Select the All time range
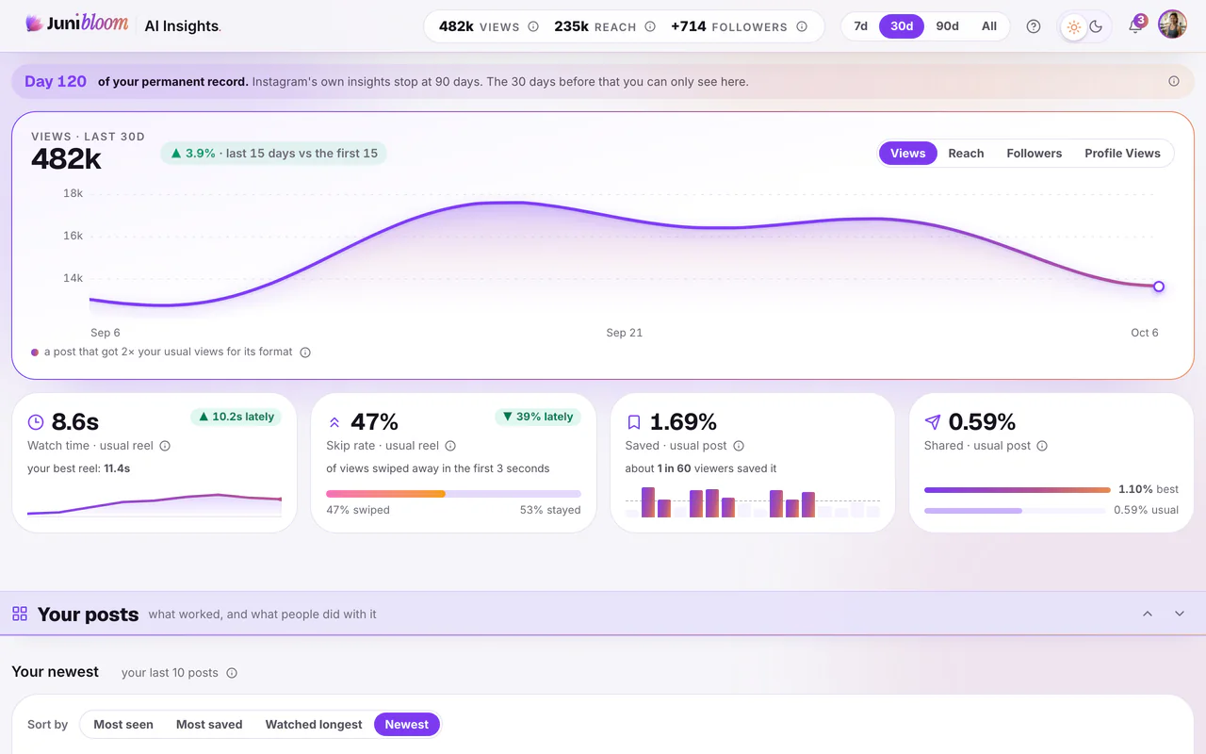The image size is (1206, 754). coord(989,26)
